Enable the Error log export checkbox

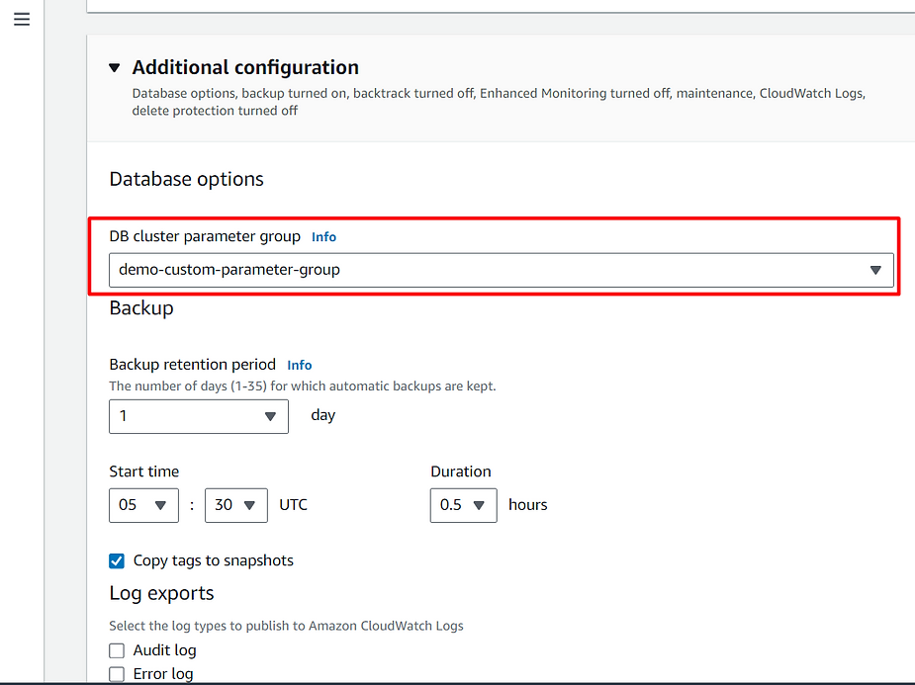click(117, 674)
